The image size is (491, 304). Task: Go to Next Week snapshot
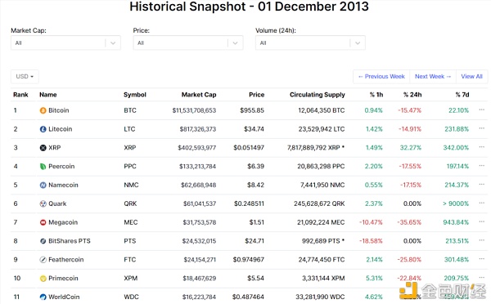[433, 76]
